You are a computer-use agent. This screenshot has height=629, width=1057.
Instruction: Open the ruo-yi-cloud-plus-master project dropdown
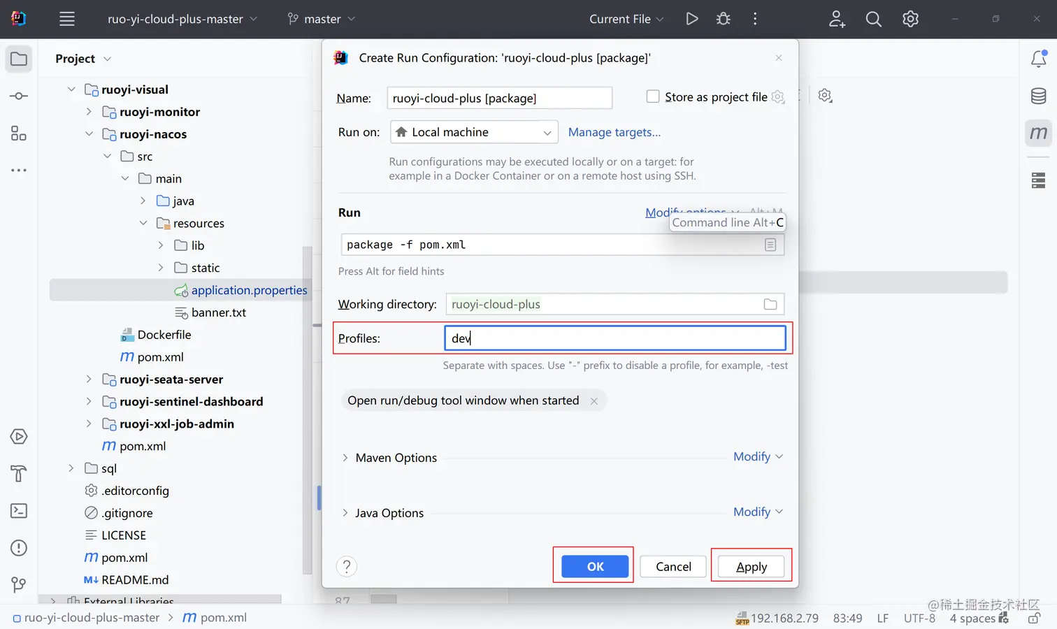(182, 19)
